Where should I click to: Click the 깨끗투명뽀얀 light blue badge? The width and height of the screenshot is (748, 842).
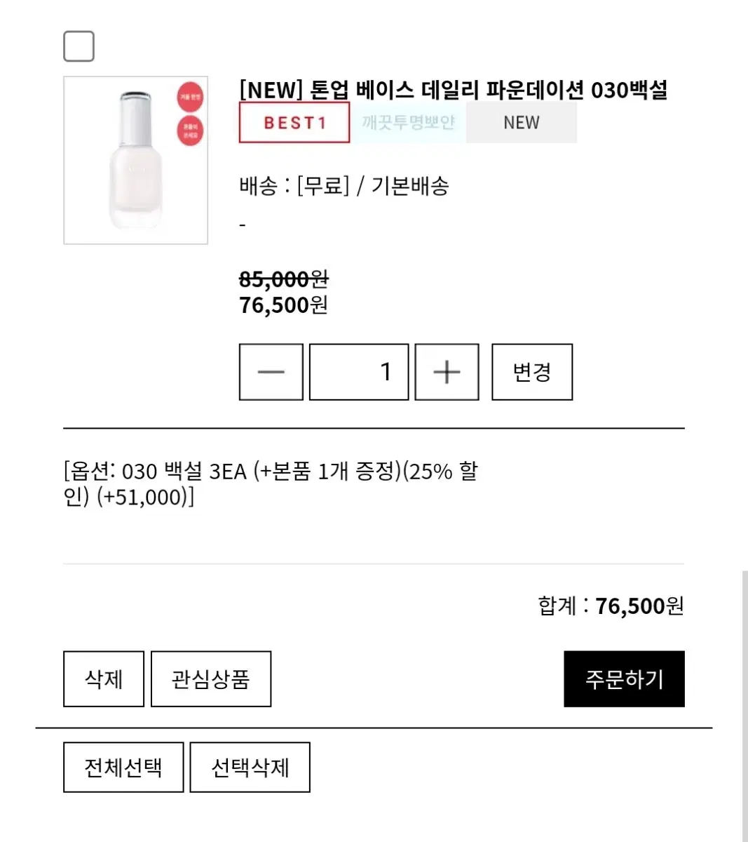point(408,123)
